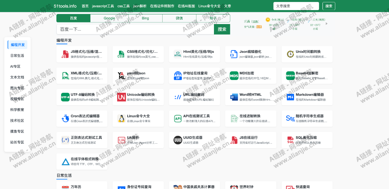
Task: Open json解析 in top navigation
Action: (x=140, y=6)
